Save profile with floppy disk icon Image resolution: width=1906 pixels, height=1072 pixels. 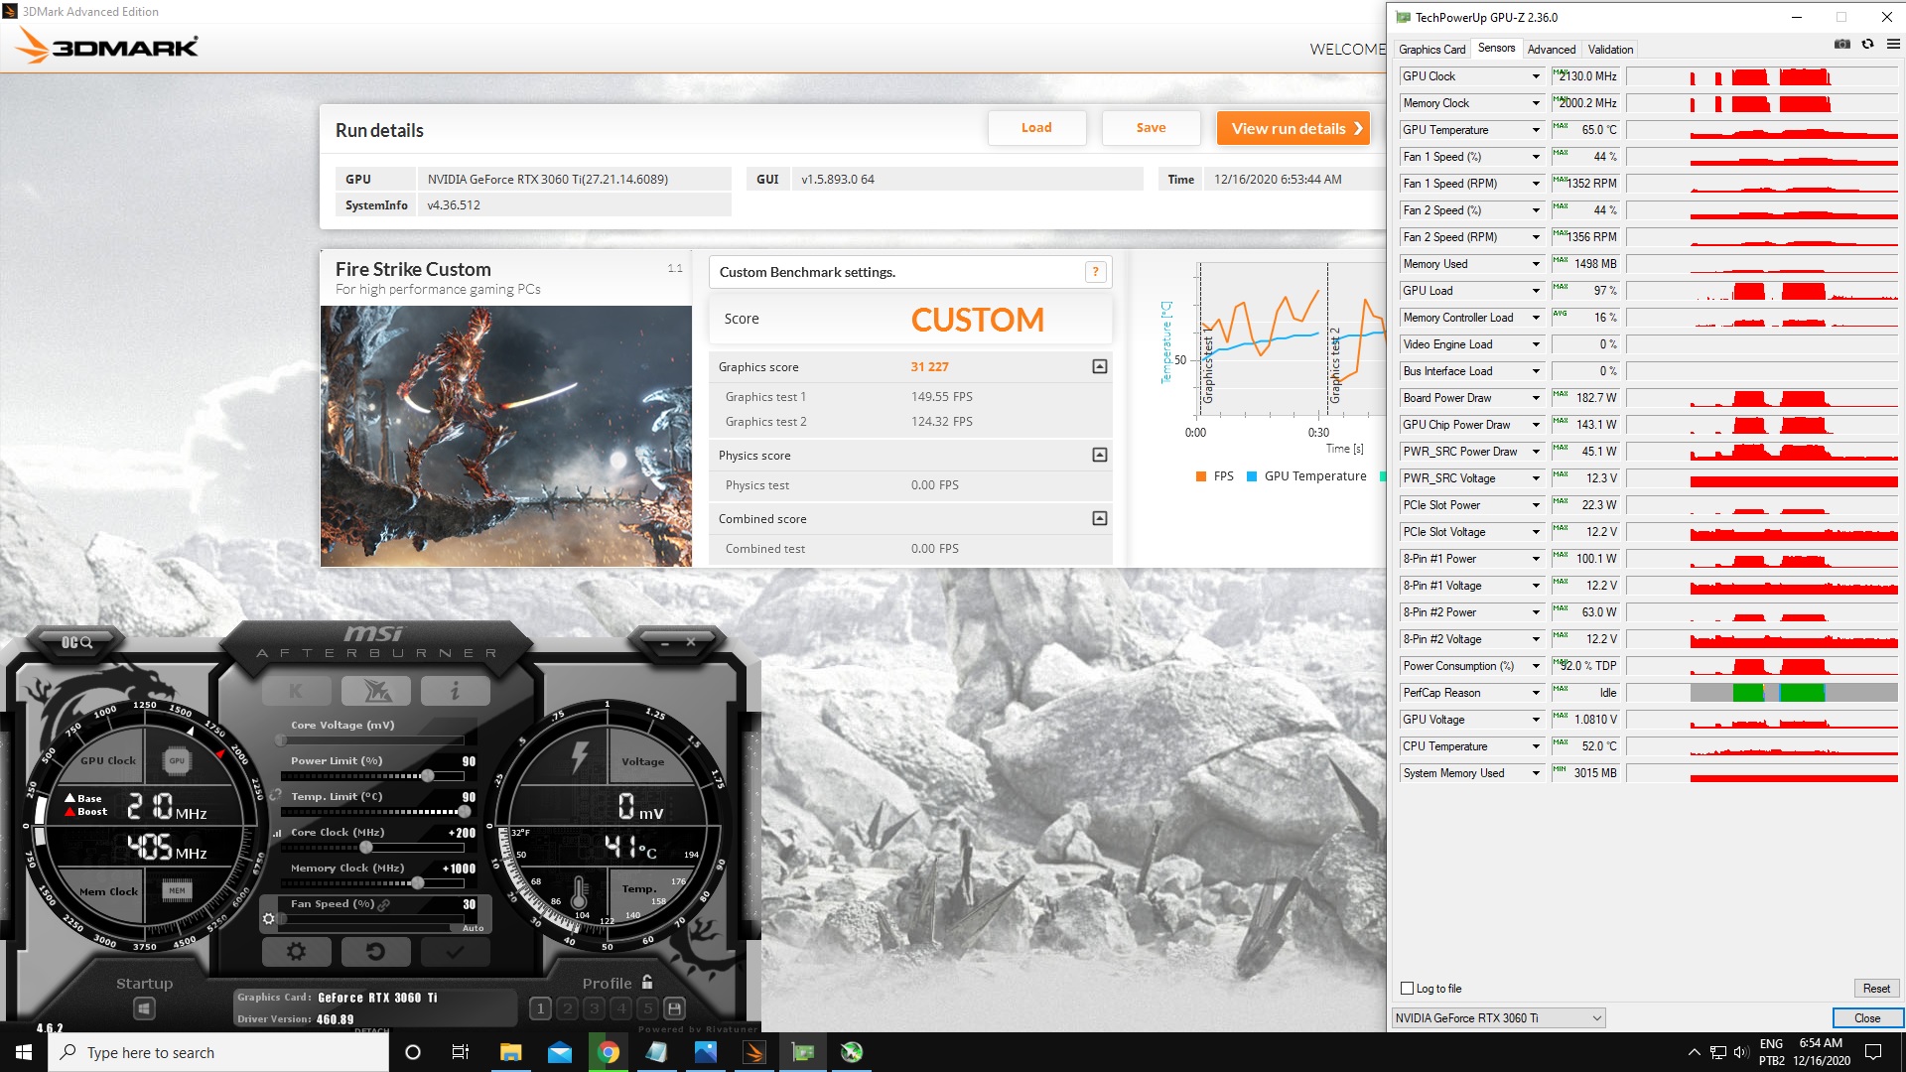point(674,1008)
